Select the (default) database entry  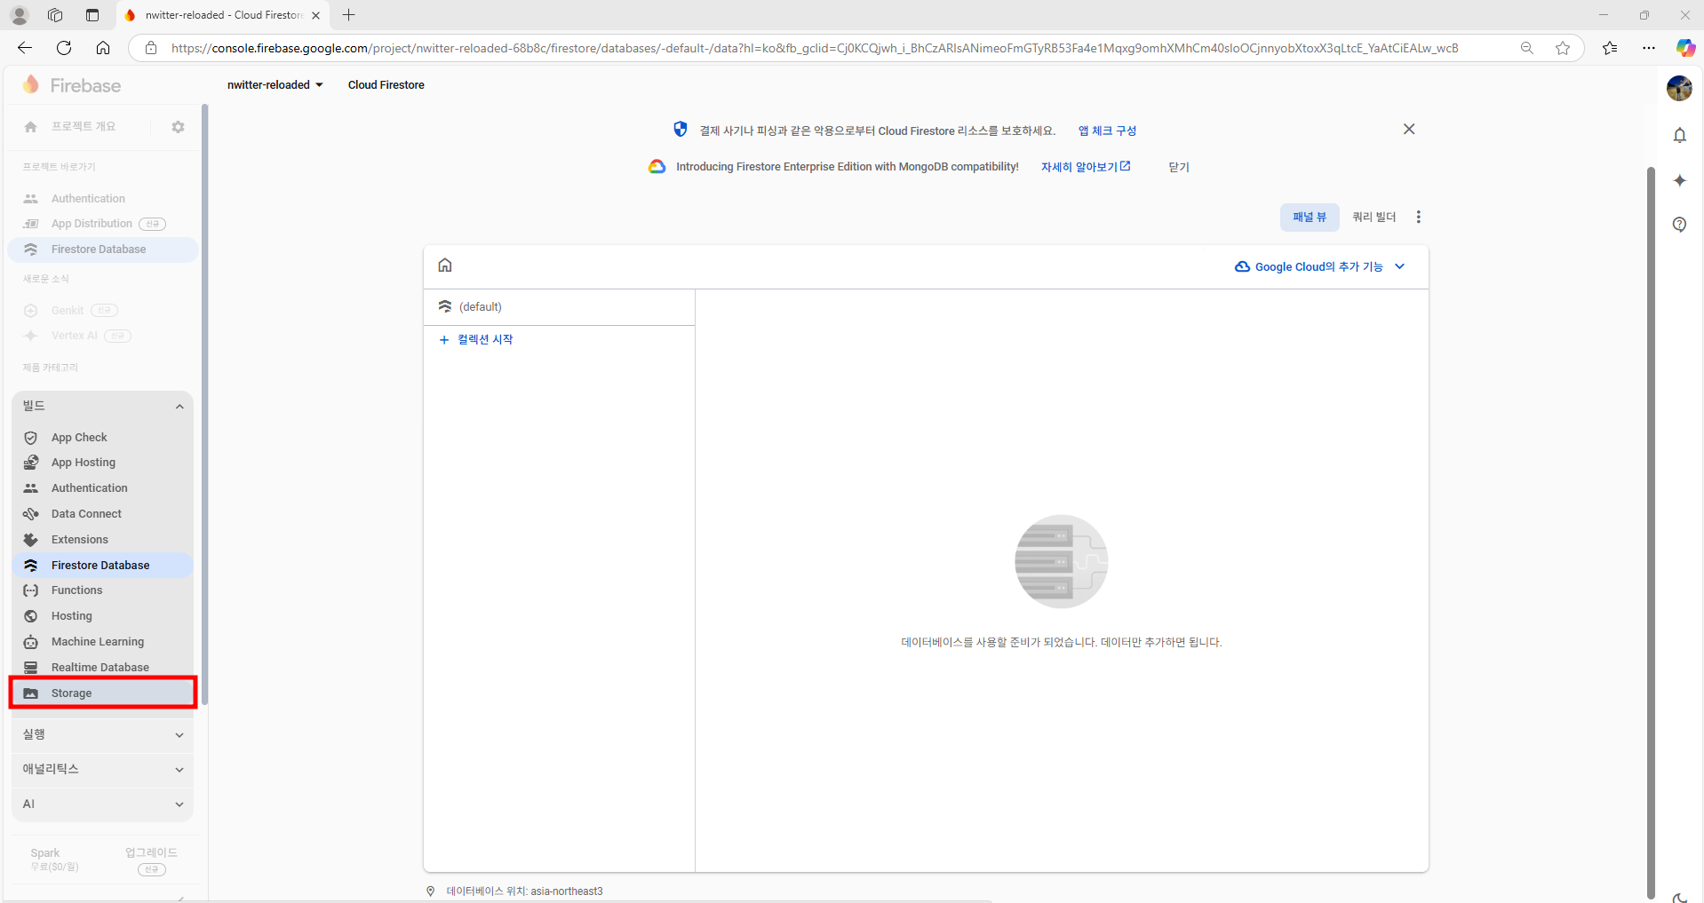click(x=560, y=307)
